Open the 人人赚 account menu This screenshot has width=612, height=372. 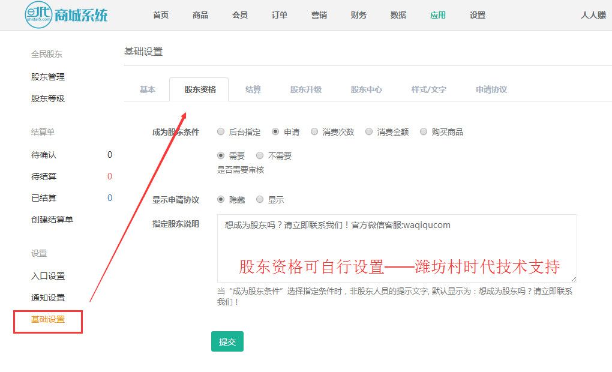click(593, 16)
